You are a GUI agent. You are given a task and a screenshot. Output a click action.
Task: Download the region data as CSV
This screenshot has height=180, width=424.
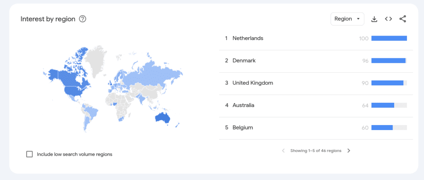click(374, 19)
